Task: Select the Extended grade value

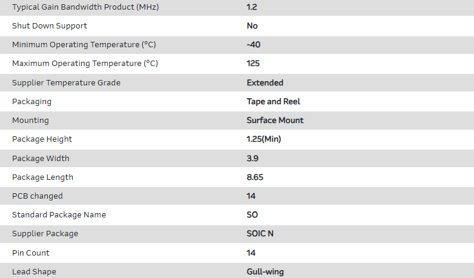Action: pos(265,82)
